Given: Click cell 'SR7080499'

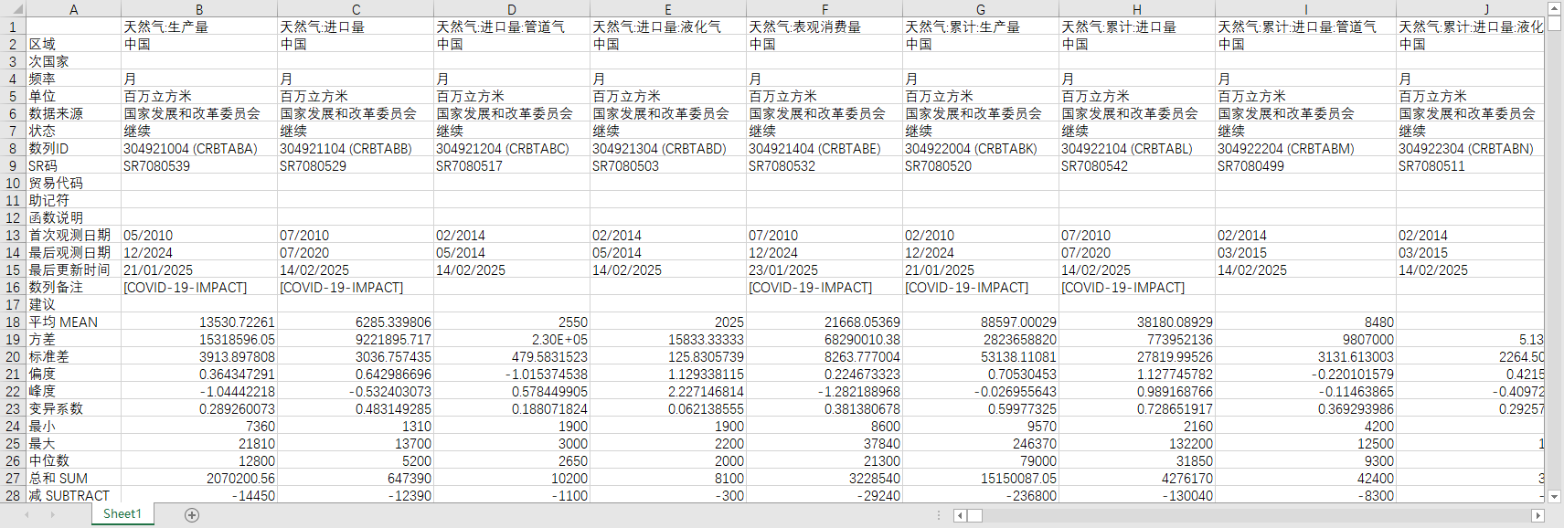Looking at the screenshot, I should (x=1305, y=165).
